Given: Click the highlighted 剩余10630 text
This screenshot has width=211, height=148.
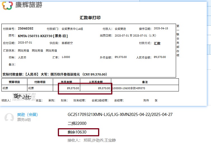Looking at the screenshot, I should [77, 132].
